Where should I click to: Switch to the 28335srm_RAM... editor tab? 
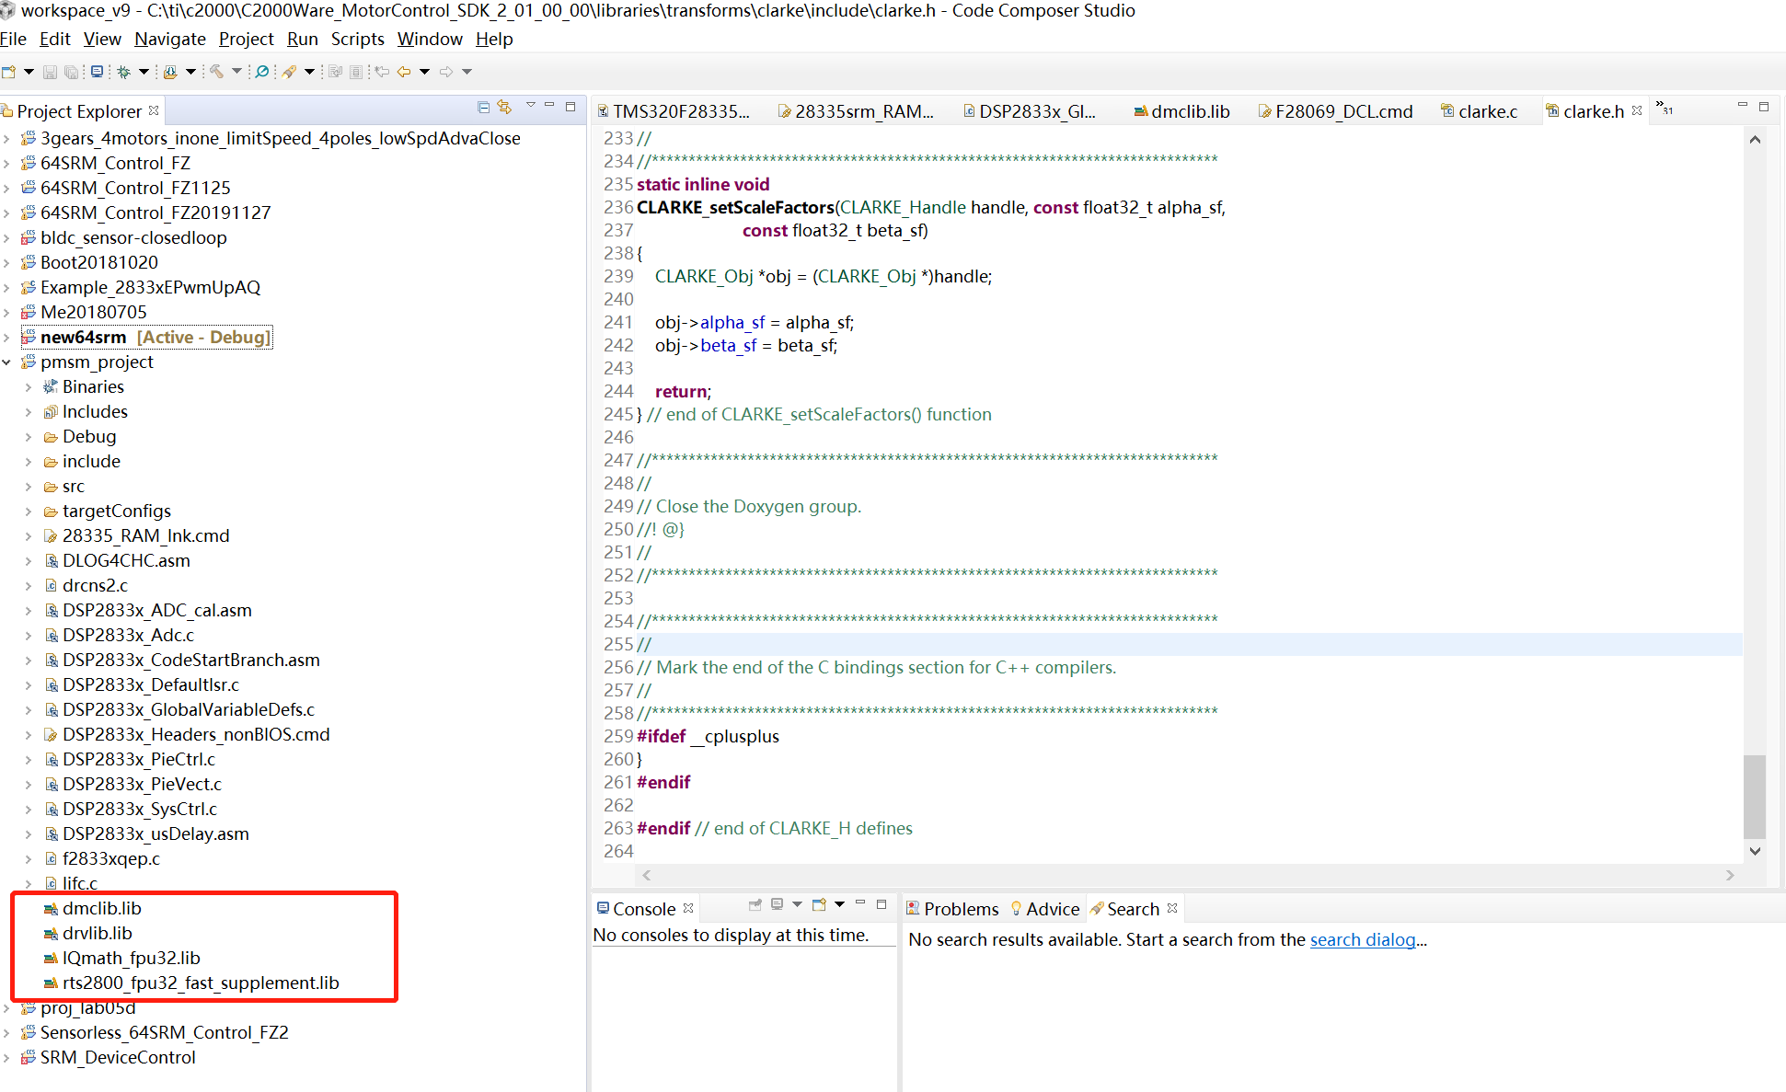point(857,111)
